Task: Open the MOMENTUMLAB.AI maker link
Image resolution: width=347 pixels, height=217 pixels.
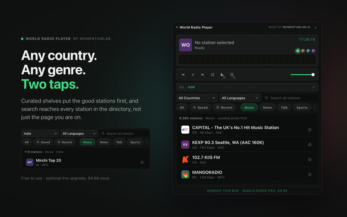Action: pyautogui.click(x=296, y=27)
